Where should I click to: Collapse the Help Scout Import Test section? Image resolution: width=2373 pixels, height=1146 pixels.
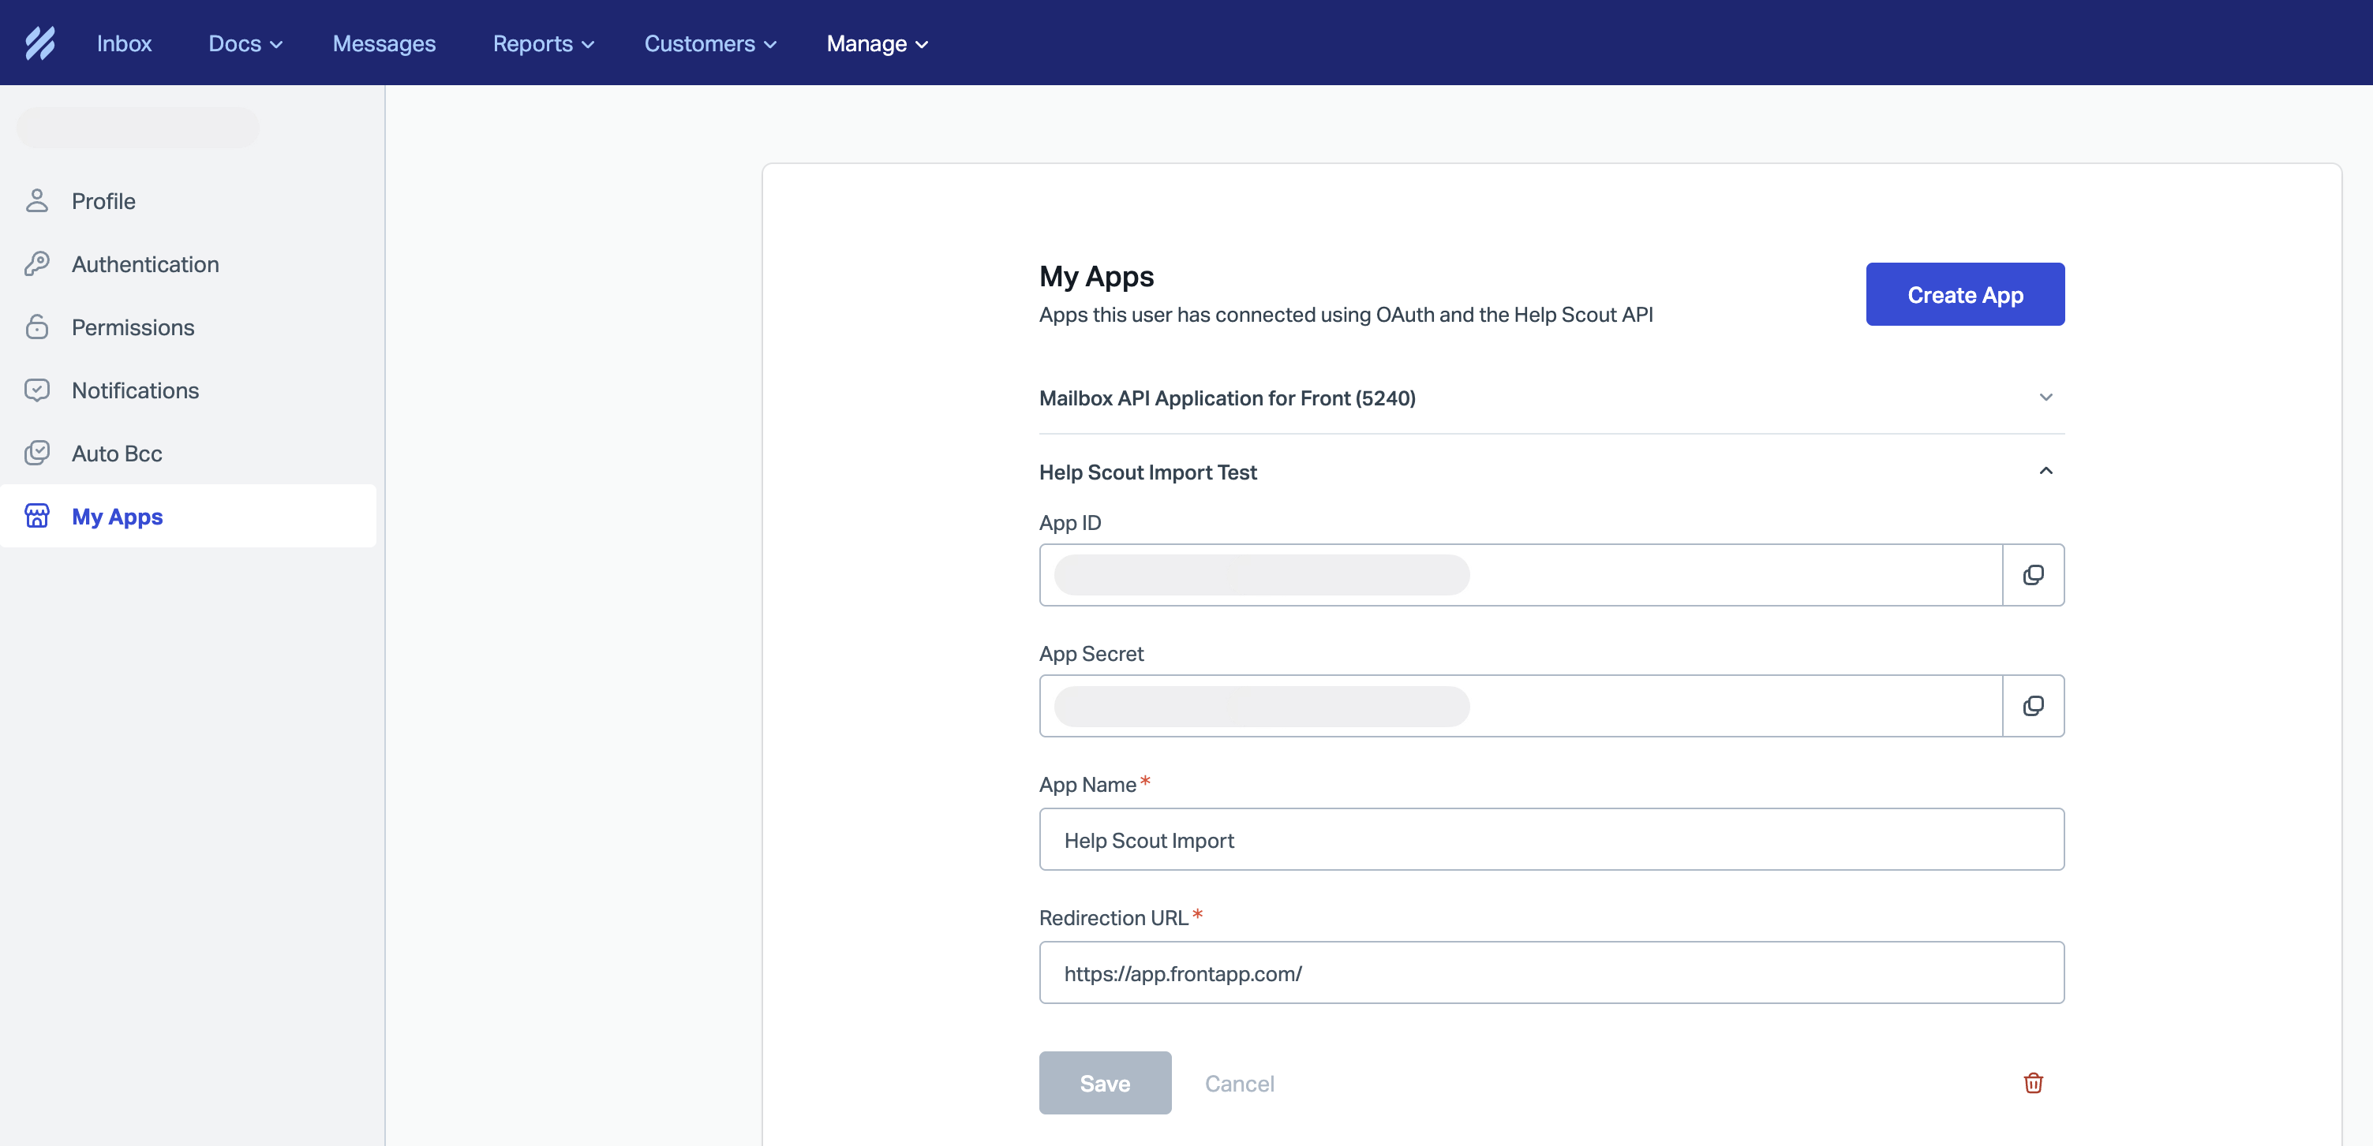(x=2045, y=472)
